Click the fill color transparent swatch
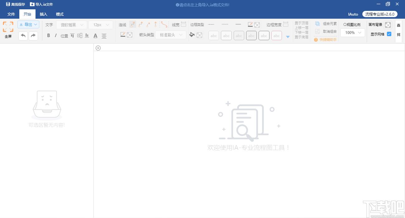 point(199,35)
